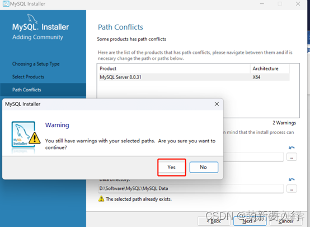The image size is (310, 227).
Task: Revert the Data Directory path with undo arrow
Action: (x=292, y=179)
